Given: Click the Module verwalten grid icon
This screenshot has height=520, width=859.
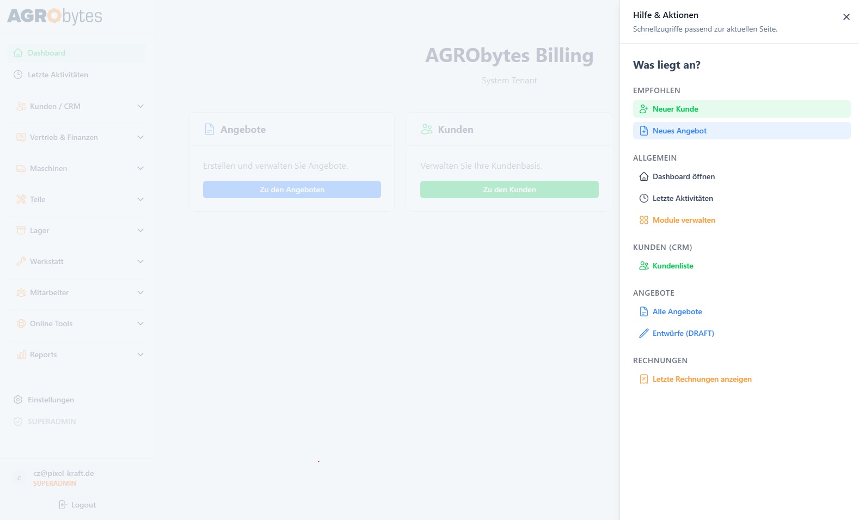Looking at the screenshot, I should 644,220.
